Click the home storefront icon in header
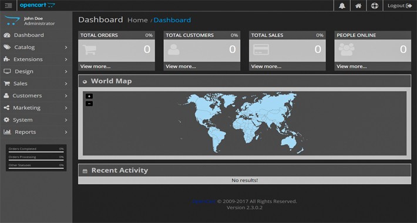The image size is (417, 223). pos(358,6)
